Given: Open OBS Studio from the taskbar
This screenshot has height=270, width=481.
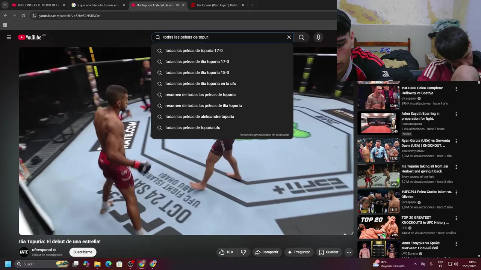Looking at the screenshot, I should pos(130,264).
